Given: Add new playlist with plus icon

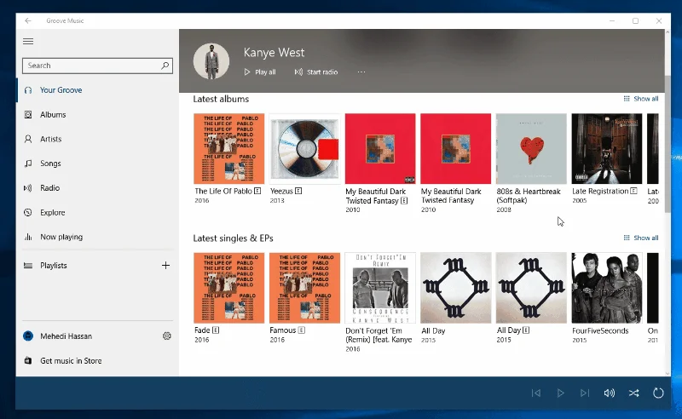Looking at the screenshot, I should coord(166,266).
